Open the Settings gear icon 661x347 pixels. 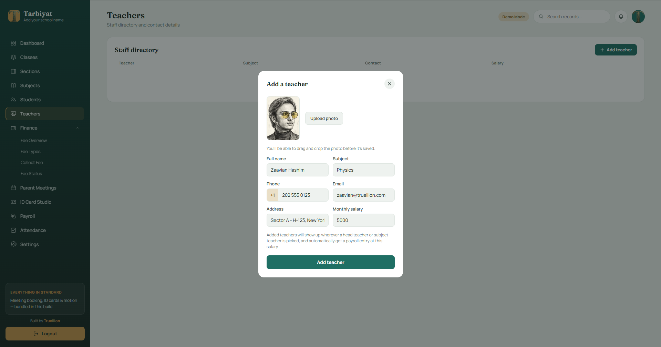coord(13,244)
